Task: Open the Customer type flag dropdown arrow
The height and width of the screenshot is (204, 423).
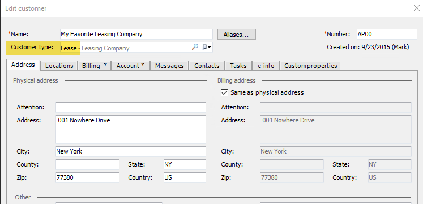Action: (x=209, y=48)
